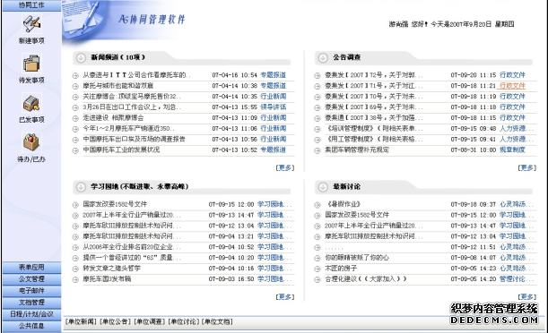Open the 已发事项 icon

pyautogui.click(x=31, y=103)
